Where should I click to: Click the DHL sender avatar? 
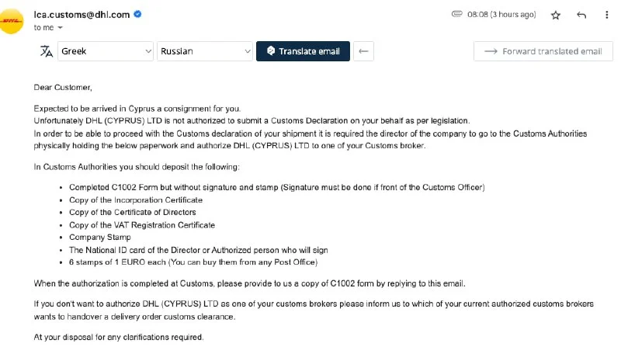point(13,21)
